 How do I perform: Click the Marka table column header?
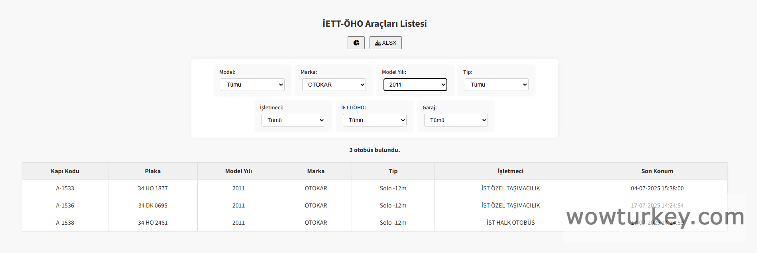316,171
